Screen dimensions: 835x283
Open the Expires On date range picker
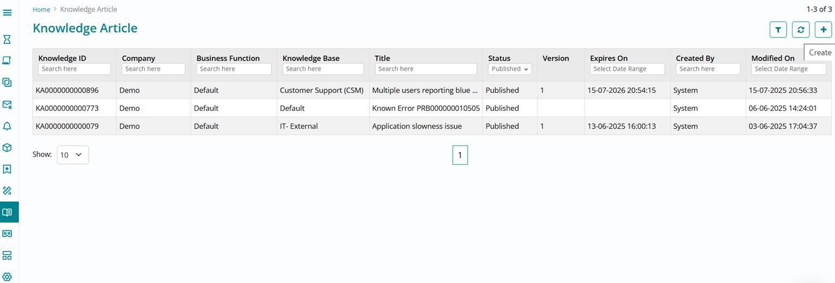(x=627, y=69)
